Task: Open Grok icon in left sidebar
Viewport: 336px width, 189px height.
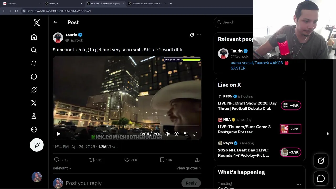Action: (x=34, y=90)
